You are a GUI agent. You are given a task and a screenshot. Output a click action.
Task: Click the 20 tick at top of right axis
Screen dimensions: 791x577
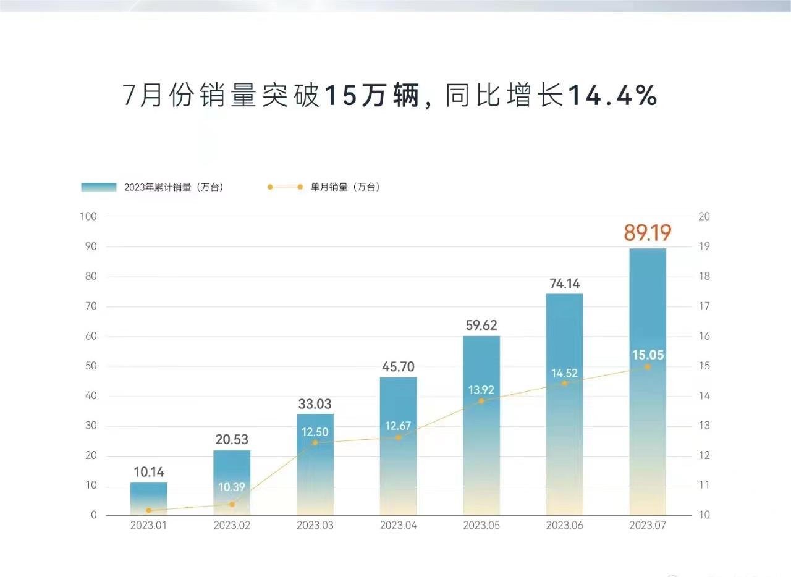(x=704, y=217)
